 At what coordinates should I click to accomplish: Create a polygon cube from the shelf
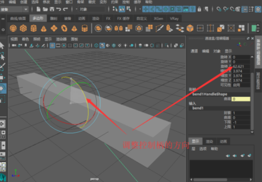point(23,28)
